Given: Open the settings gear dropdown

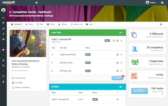Looking at the screenshot, I should (x=162, y=24).
